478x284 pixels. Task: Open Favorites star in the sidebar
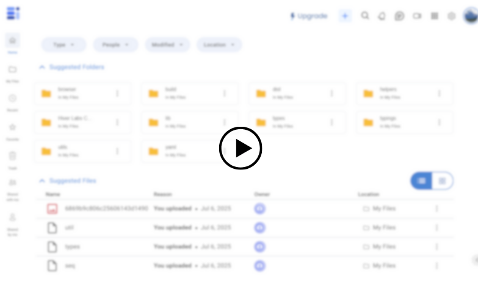(12, 129)
